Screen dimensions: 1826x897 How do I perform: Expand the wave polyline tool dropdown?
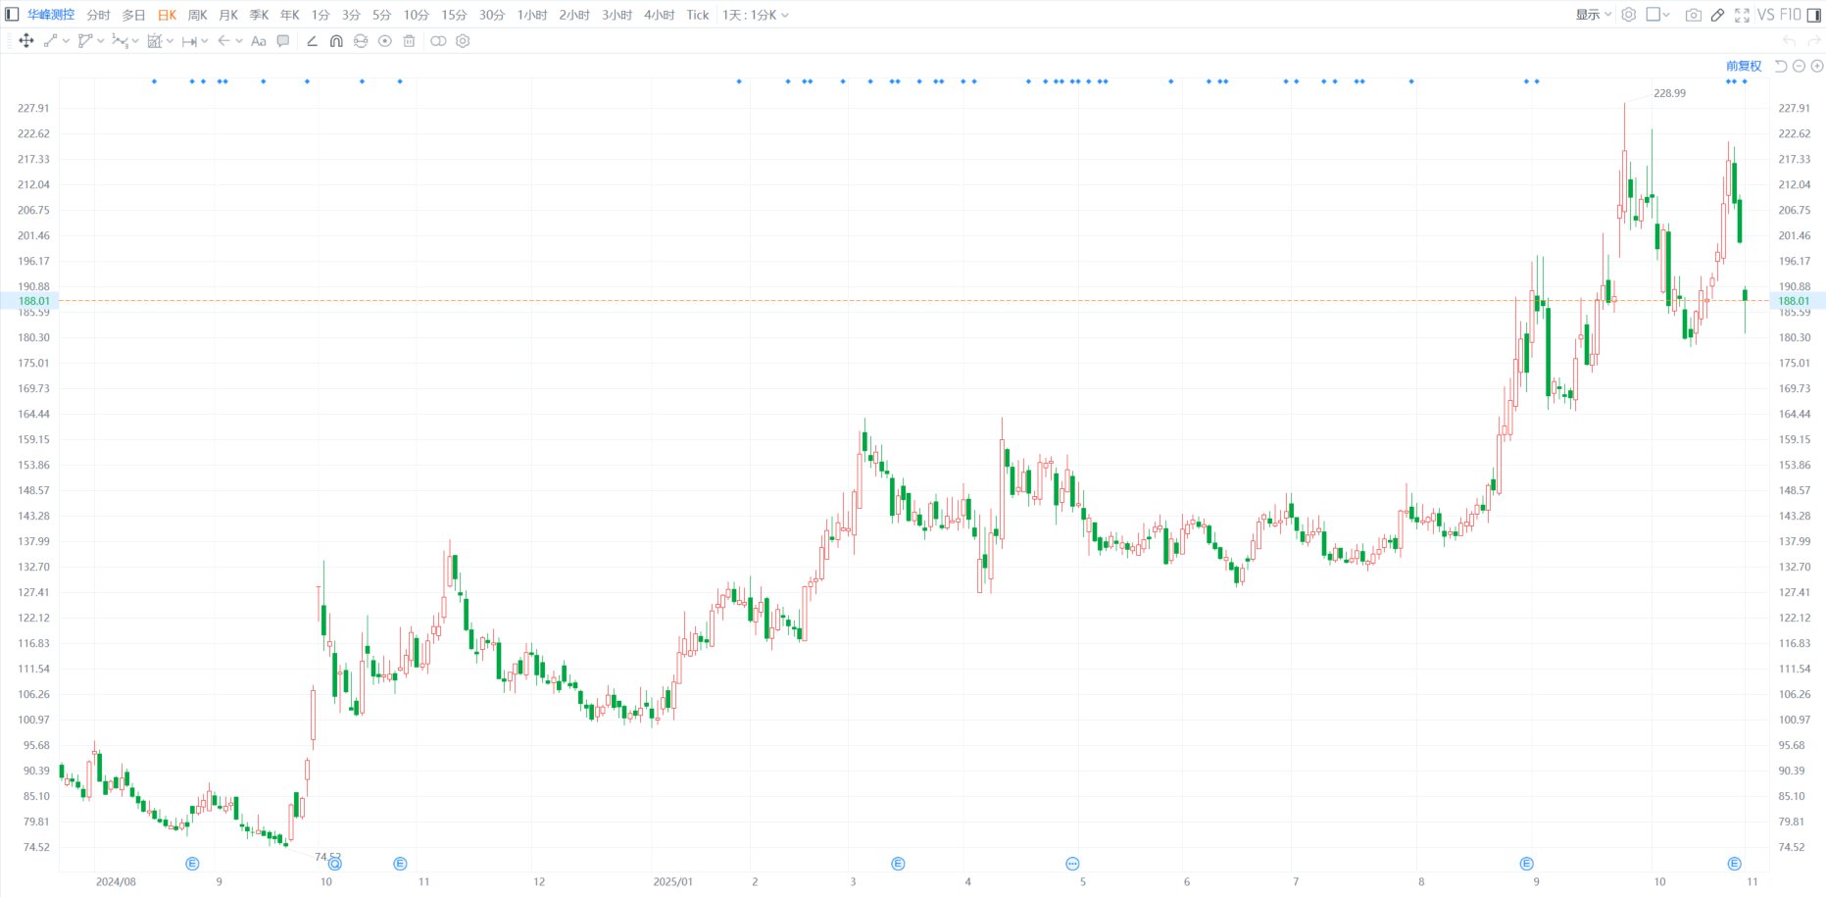tap(135, 41)
